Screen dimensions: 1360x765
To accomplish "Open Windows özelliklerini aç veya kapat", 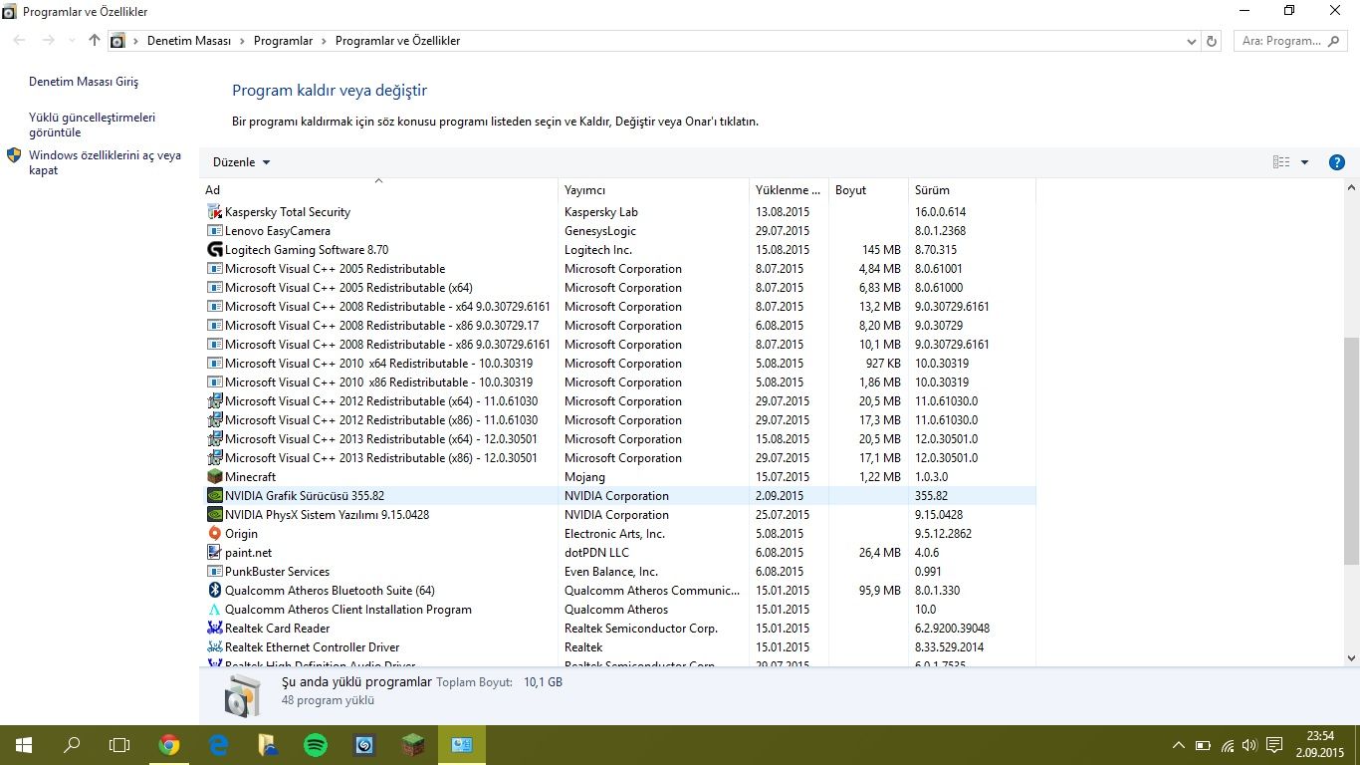I will point(105,162).
